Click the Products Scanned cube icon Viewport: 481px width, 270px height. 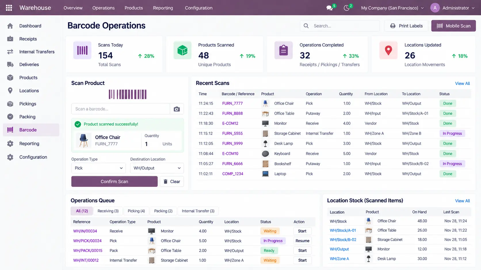[182, 50]
